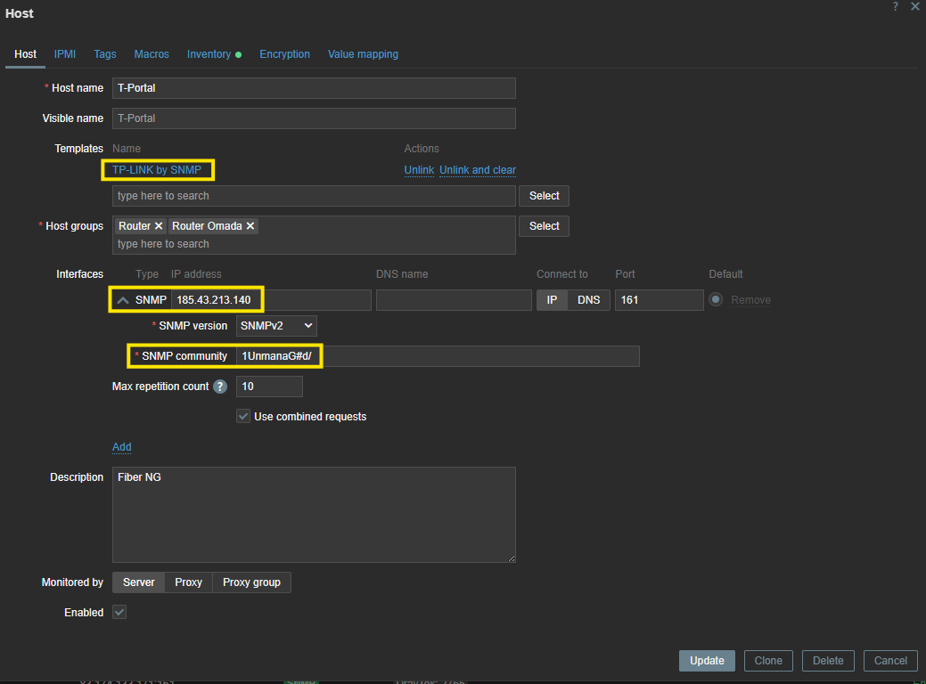
Task: Toggle the Enabled checkbox
Action: click(x=119, y=612)
